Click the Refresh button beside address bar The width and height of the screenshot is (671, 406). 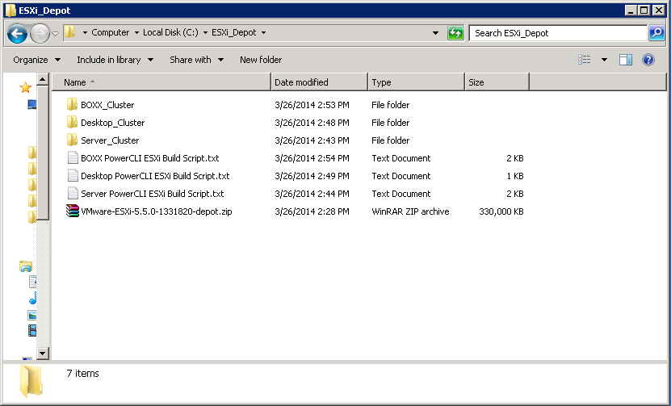pyautogui.click(x=456, y=33)
